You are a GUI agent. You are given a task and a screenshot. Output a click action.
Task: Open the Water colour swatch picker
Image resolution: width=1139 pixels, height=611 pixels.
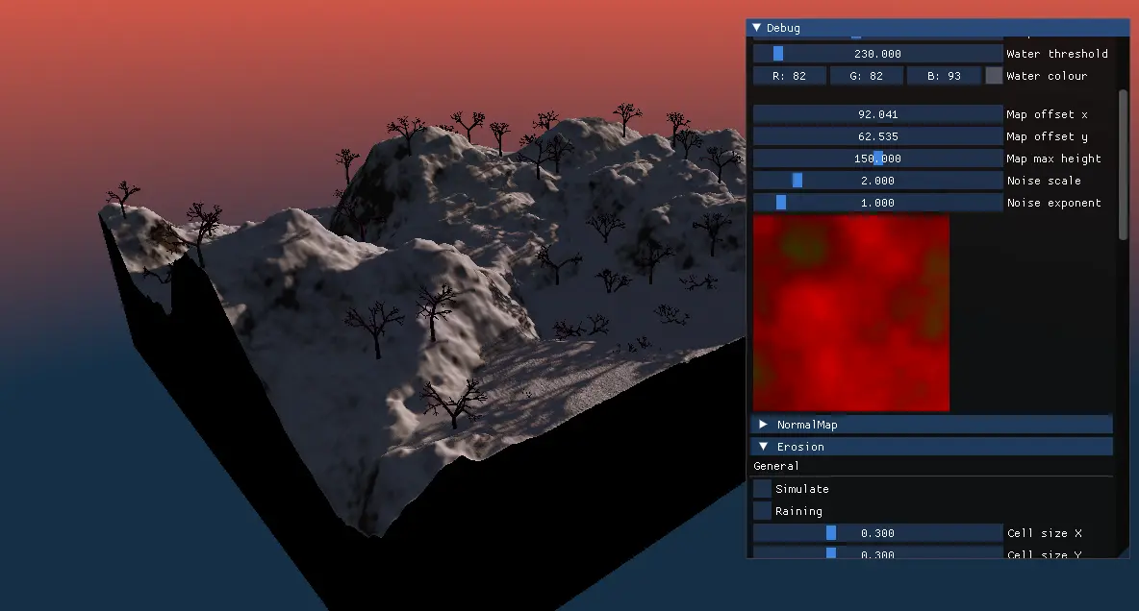[994, 76]
